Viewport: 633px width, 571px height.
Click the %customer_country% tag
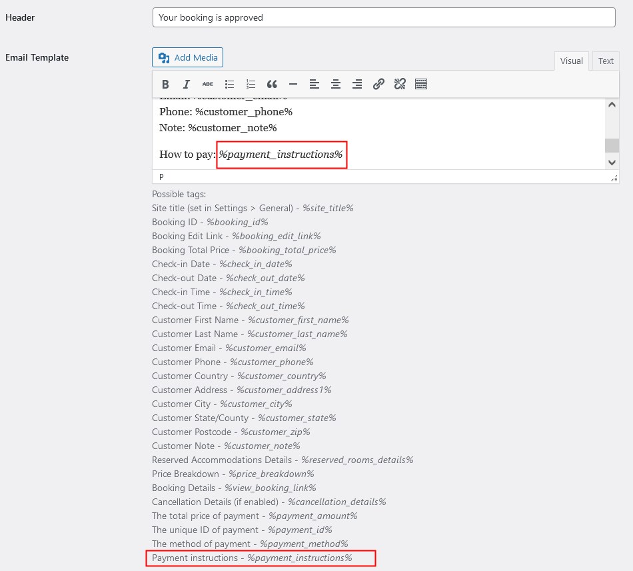[x=281, y=376]
